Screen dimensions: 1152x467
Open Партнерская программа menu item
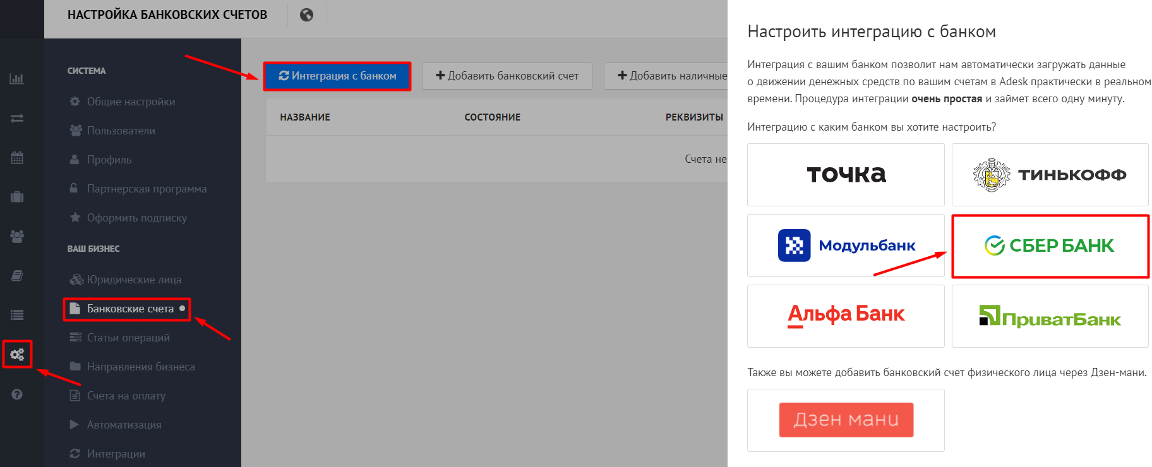coord(147,189)
